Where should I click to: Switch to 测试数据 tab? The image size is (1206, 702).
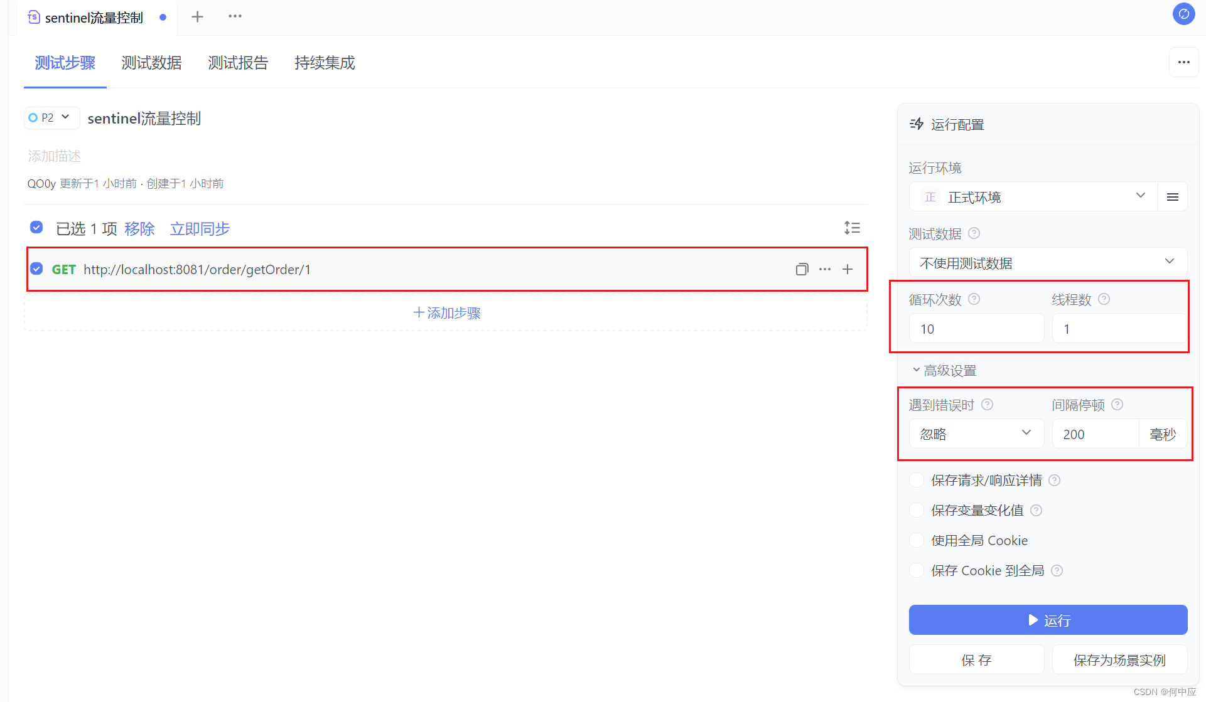tap(151, 63)
